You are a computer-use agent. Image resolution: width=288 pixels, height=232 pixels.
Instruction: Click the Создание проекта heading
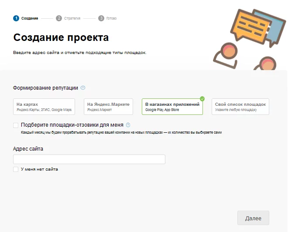pyautogui.click(x=61, y=37)
